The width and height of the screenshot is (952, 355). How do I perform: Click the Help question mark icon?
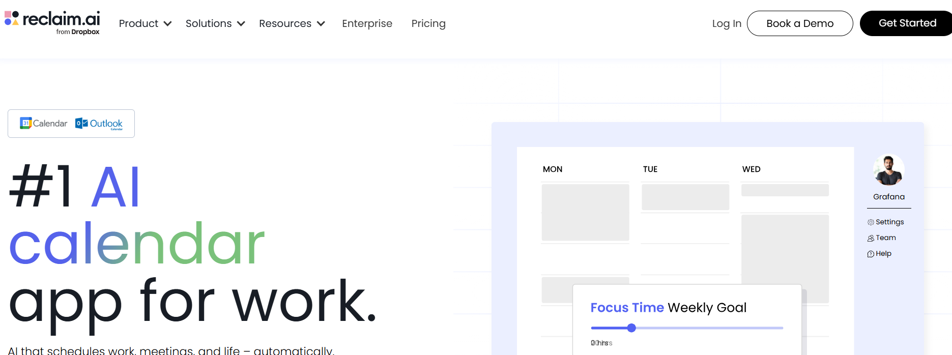click(871, 254)
